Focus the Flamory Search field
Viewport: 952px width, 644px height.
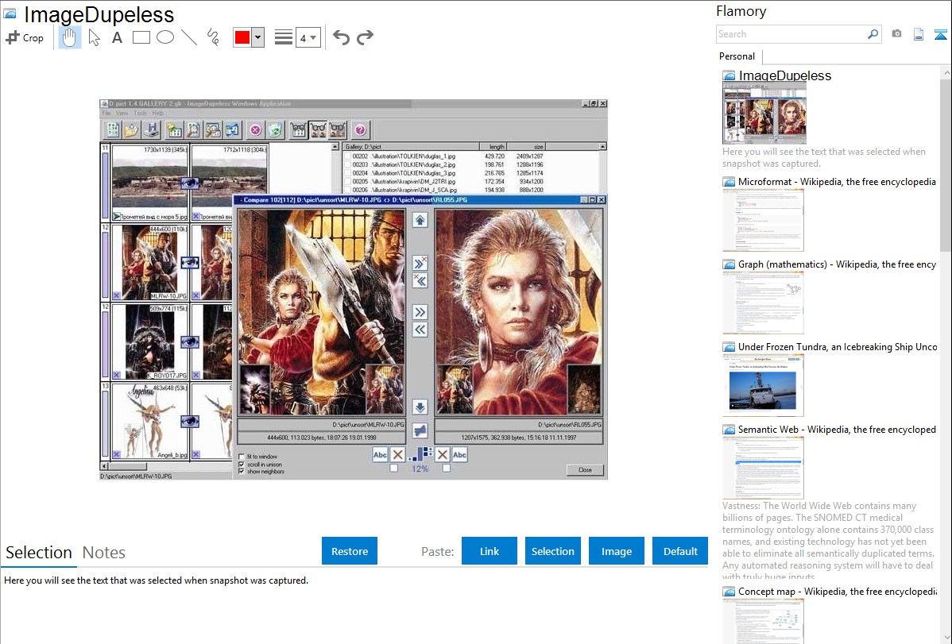pyautogui.click(x=791, y=34)
